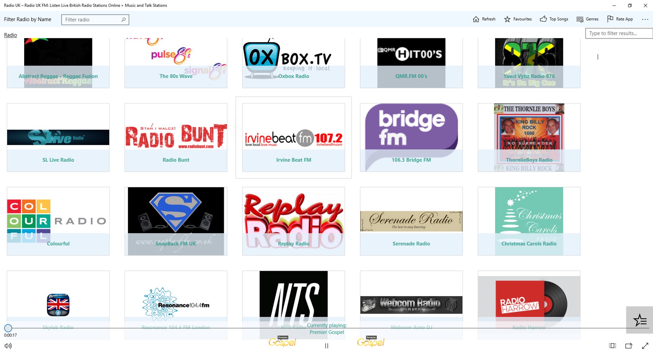Play Resonance 104.4 FM London station

coord(176,305)
